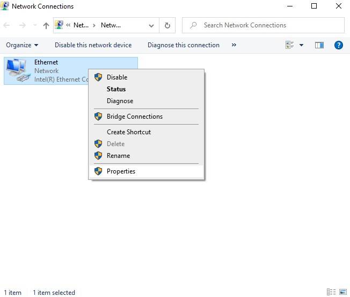The width and height of the screenshot is (350, 297).
Task: Show more toolbar commands chevron
Action: [234, 45]
